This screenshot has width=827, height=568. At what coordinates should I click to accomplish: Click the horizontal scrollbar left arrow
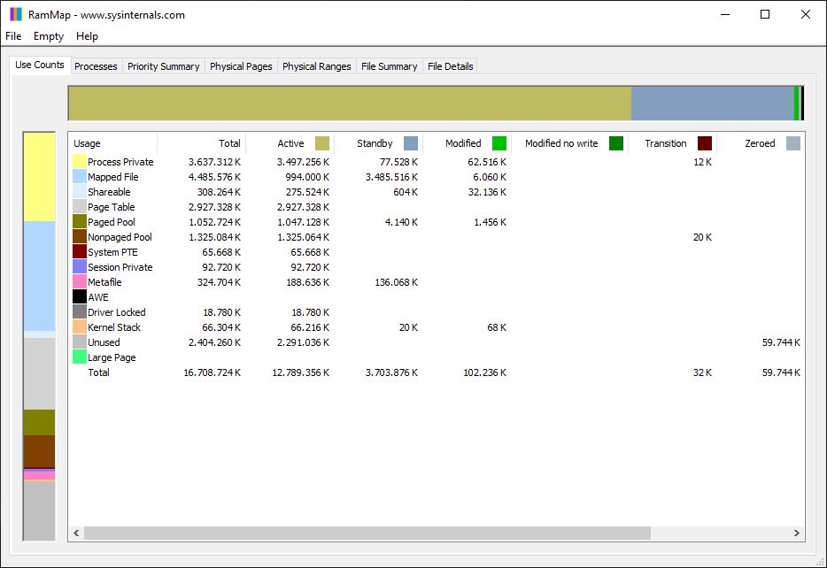click(76, 533)
